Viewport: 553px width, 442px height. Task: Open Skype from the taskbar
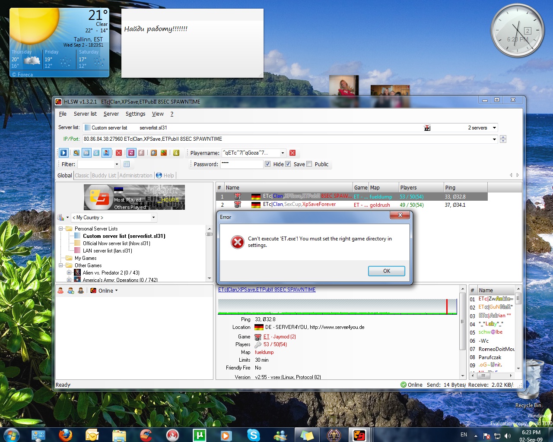tap(254, 435)
